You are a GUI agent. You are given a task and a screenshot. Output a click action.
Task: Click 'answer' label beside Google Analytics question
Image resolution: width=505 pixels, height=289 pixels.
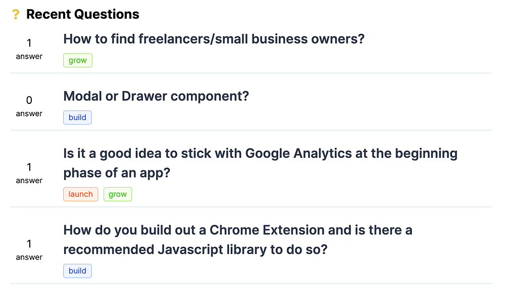point(29,181)
